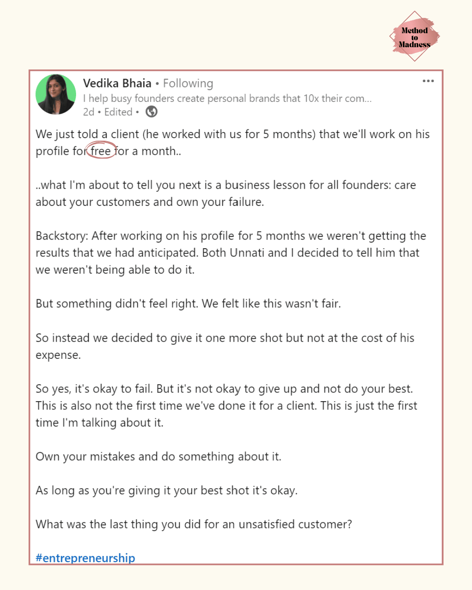Click the headline "I help busy founders"
The width and height of the screenshot is (472, 590).
tap(227, 98)
